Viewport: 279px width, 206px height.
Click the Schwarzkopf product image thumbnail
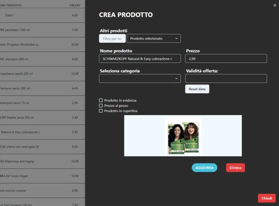point(183,136)
